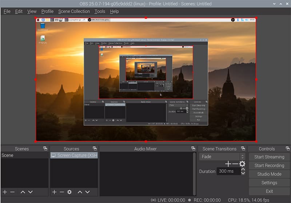Click the CPU 18.5%, 14.06 fps status text

(x=248, y=200)
